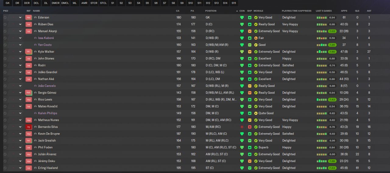This screenshot has width=390, height=173.
Task: Click Bernardo Silva's Inj info badge
Action: click(29, 127)
